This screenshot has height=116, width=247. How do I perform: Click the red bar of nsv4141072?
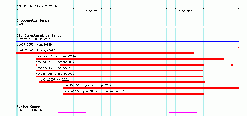(x=133, y=94)
